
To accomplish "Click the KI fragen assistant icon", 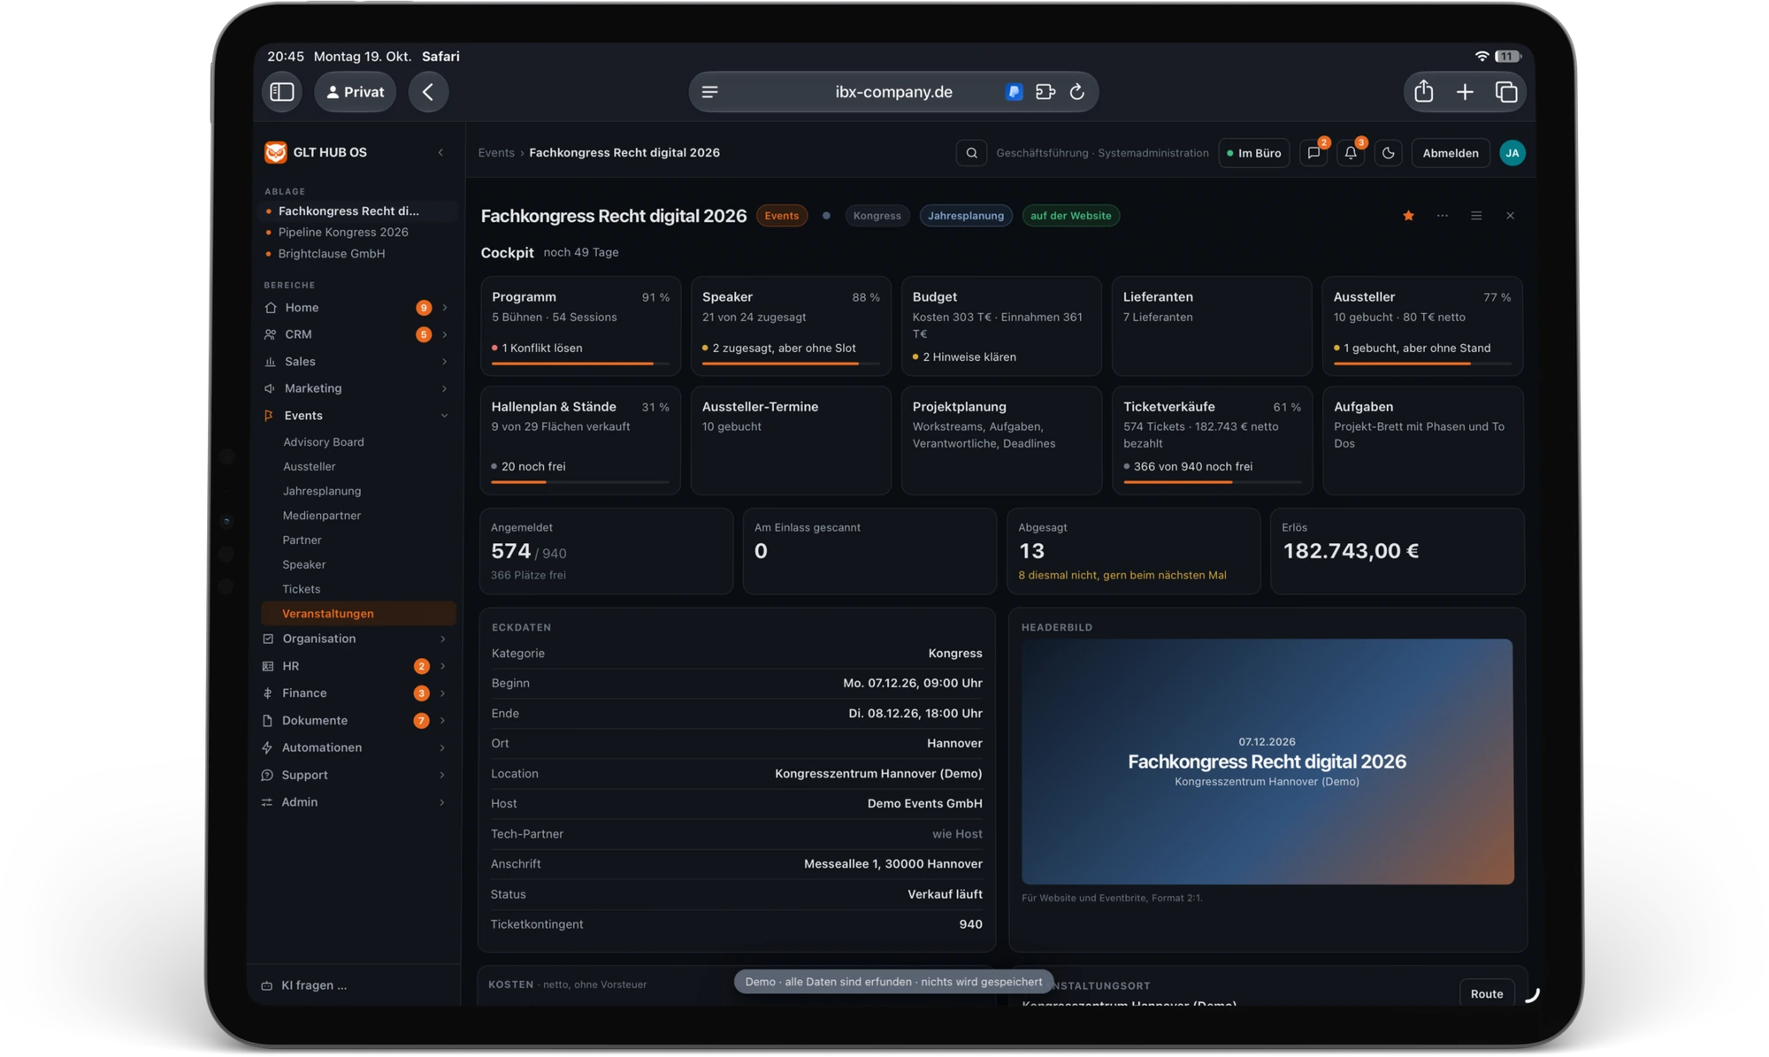I will (266, 985).
